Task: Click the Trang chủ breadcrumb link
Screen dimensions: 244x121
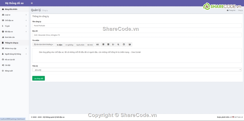Action: click(x=231, y=10)
